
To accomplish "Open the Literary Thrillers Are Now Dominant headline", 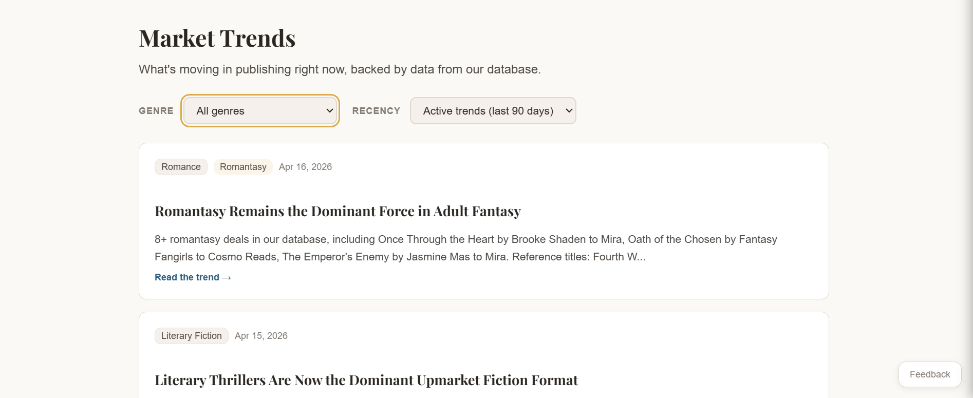I will point(366,381).
